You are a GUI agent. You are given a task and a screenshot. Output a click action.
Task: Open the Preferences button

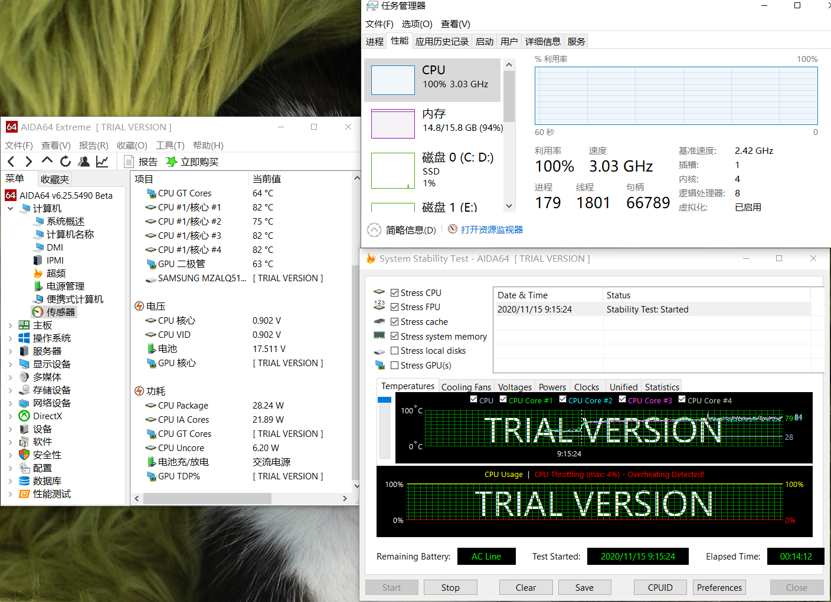pyautogui.click(x=719, y=587)
